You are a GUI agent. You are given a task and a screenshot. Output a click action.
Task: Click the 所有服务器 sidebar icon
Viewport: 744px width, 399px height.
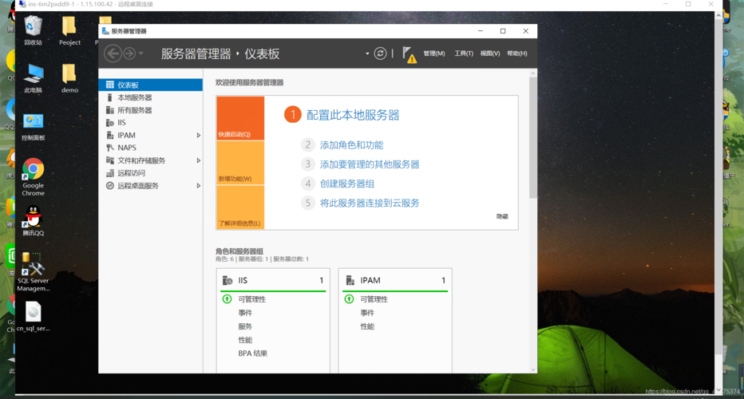tap(110, 110)
